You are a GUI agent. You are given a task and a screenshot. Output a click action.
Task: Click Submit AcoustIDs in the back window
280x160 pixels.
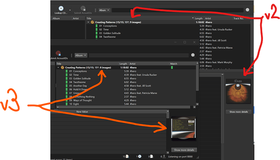[x=83, y=10]
